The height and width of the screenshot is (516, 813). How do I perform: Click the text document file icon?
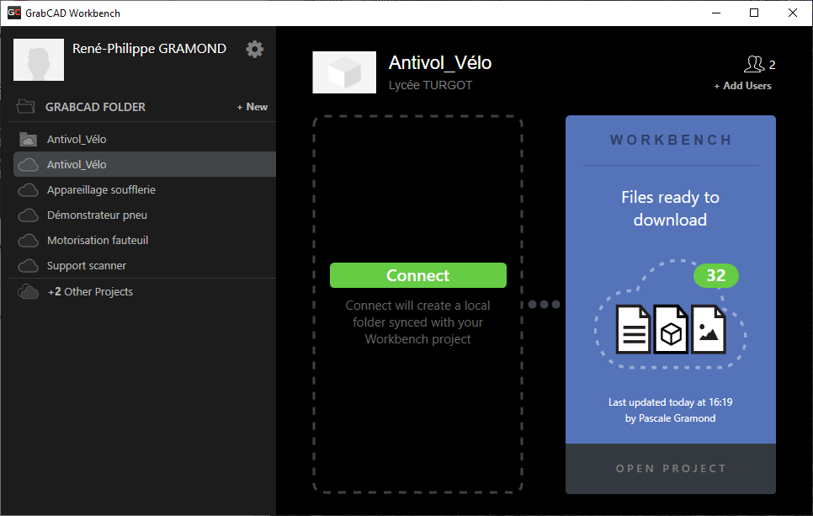coord(633,329)
